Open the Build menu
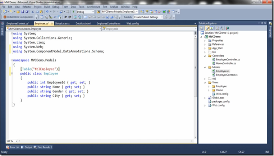 point(47,6)
